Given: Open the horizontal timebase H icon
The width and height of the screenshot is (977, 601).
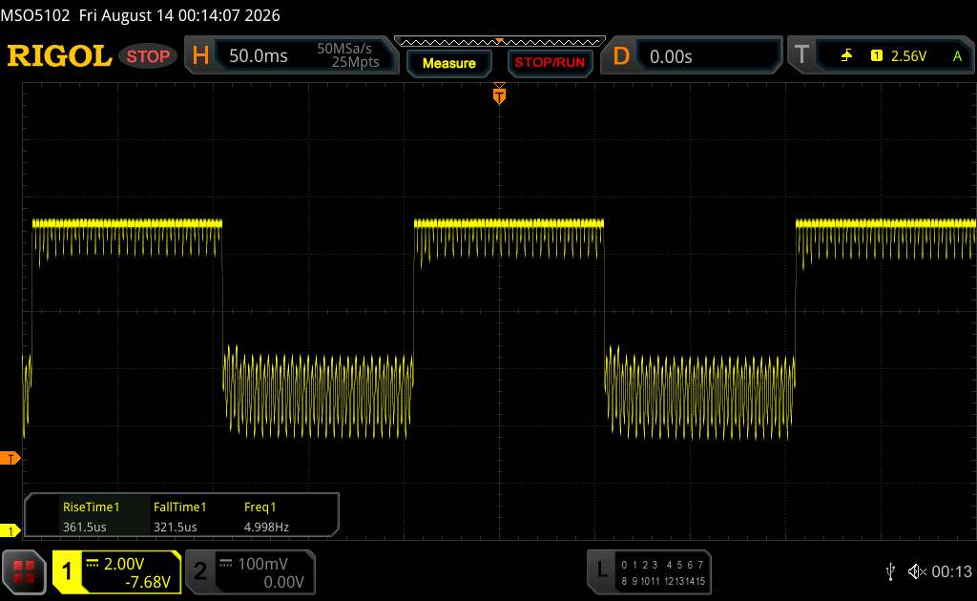Looking at the screenshot, I should [200, 55].
